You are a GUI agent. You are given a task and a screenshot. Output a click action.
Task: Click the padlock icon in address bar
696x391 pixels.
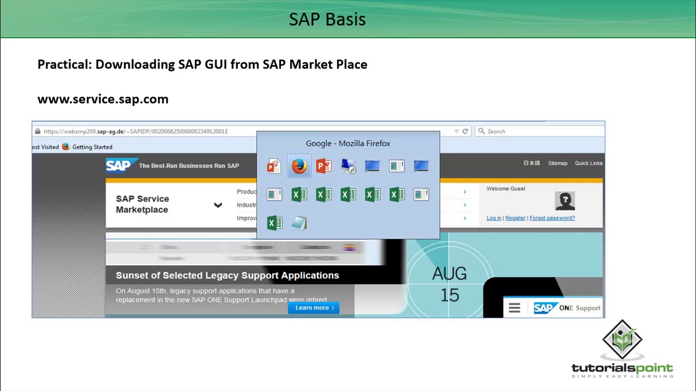(38, 131)
